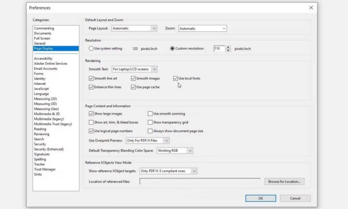348x209 pixels.
Task: Check Show art, trim, & bleed boxes
Action: [91, 122]
